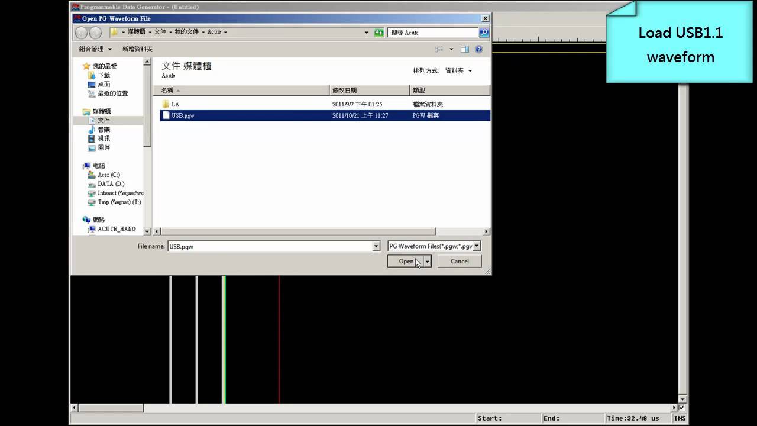Close the Open PG Waveform File dialog
Image resolution: width=757 pixels, height=426 pixels.
[x=485, y=18]
